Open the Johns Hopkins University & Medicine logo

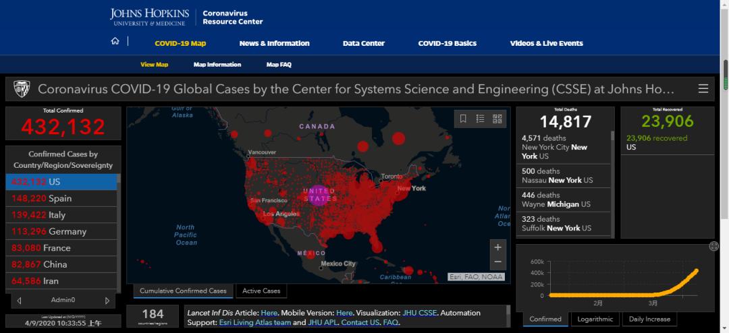click(x=150, y=17)
